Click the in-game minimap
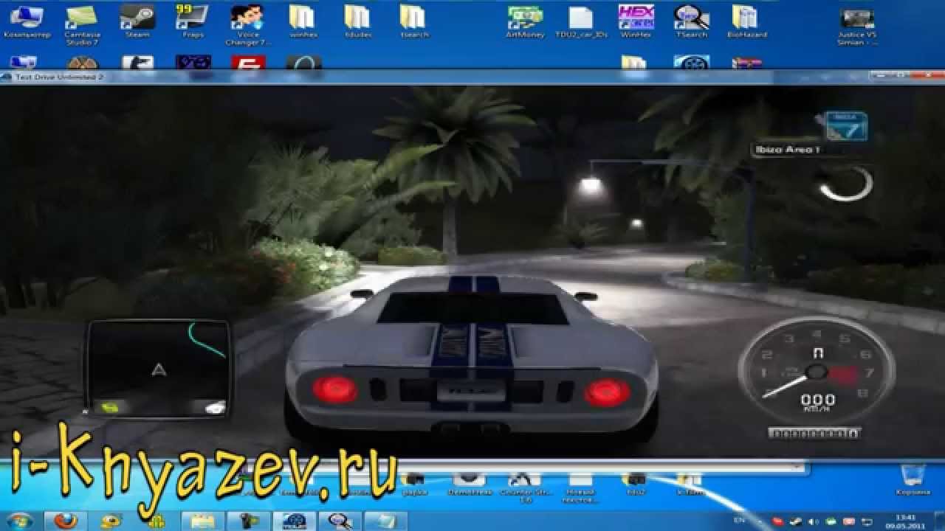The image size is (945, 531). click(x=158, y=369)
